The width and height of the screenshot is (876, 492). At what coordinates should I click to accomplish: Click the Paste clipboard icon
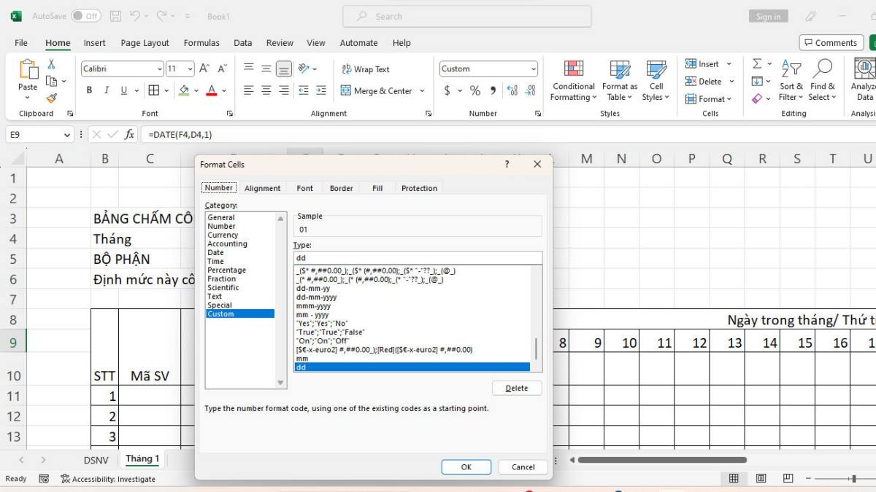point(28,69)
